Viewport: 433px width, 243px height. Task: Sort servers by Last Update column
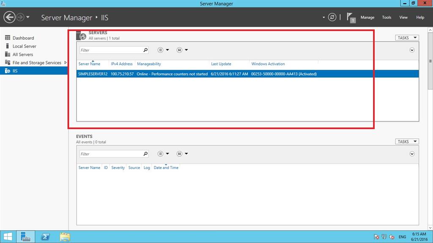coord(221,64)
